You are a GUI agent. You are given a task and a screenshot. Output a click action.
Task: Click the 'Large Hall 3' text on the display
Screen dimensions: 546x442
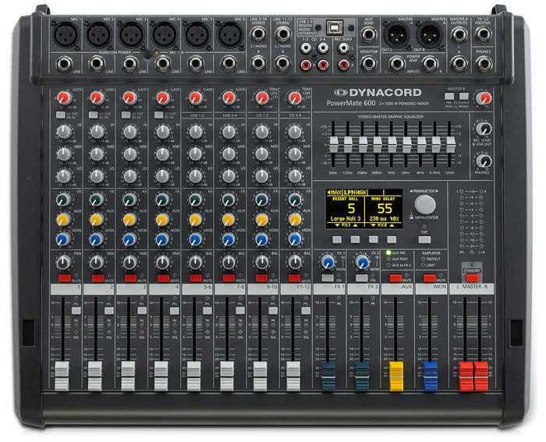point(346,218)
